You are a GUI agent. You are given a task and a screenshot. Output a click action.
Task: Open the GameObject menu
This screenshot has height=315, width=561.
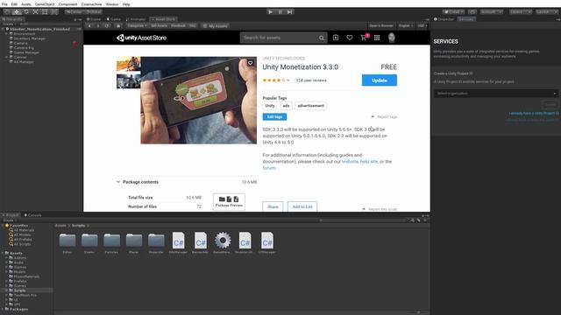tap(45, 4)
